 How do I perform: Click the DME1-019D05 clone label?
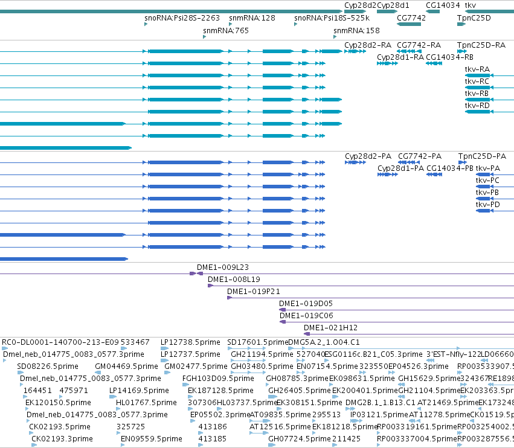tap(306, 304)
